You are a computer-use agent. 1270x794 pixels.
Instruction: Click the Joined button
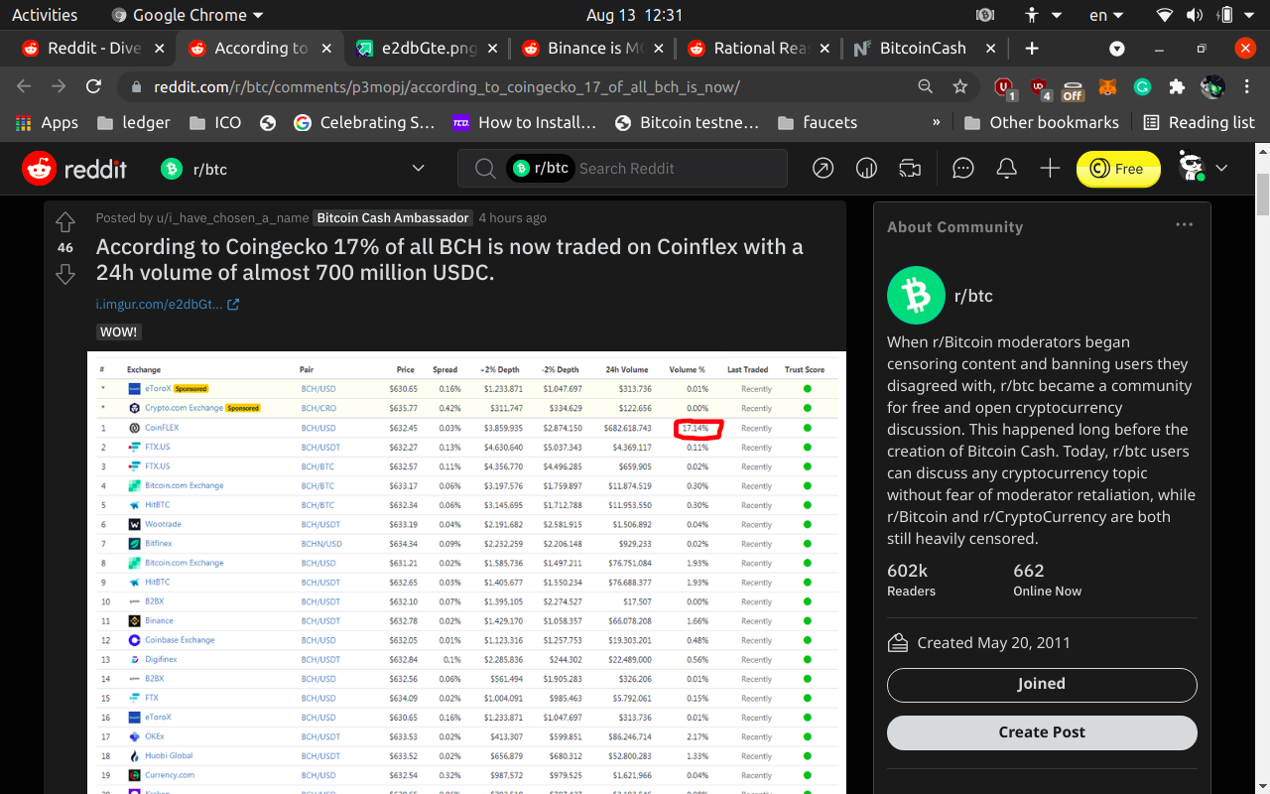[1042, 684]
